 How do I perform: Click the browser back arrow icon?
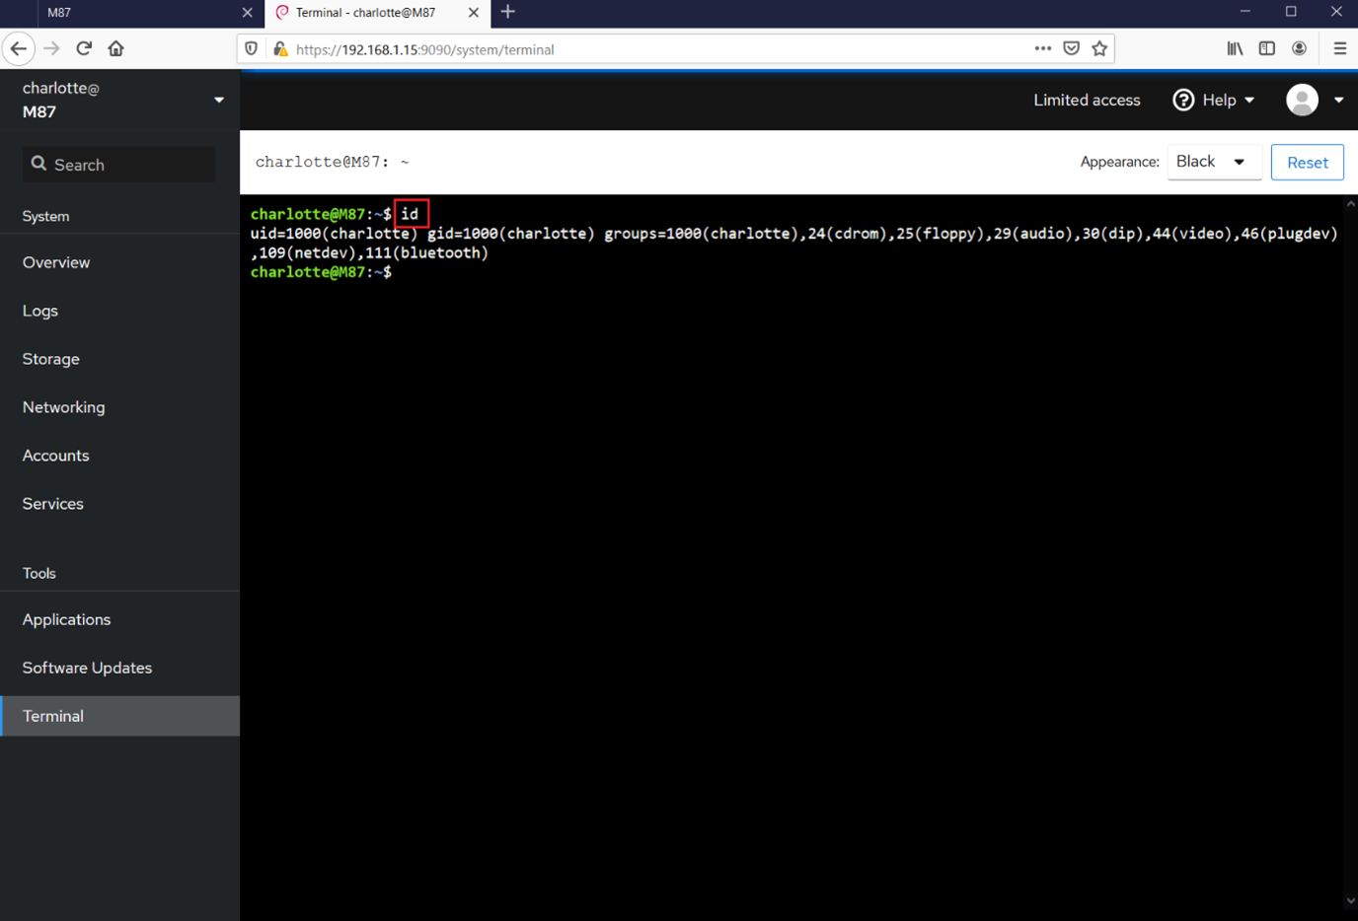pos(19,48)
